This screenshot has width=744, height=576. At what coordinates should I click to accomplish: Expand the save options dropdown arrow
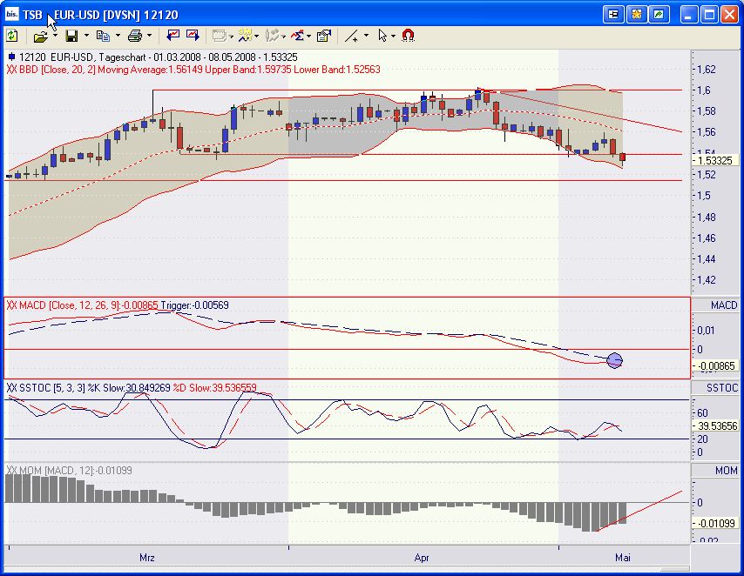pyautogui.click(x=86, y=36)
